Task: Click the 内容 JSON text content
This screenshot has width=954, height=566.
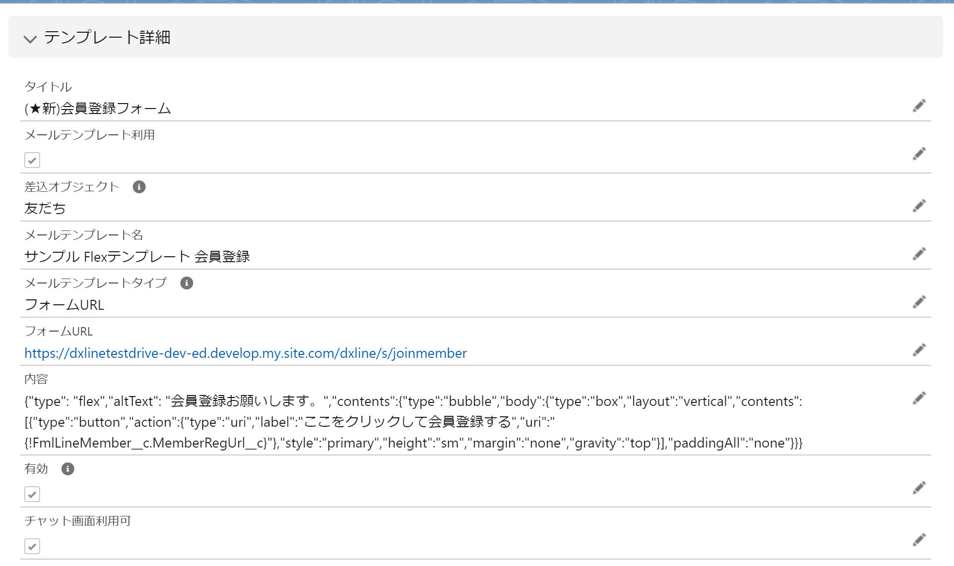Action: 413,422
